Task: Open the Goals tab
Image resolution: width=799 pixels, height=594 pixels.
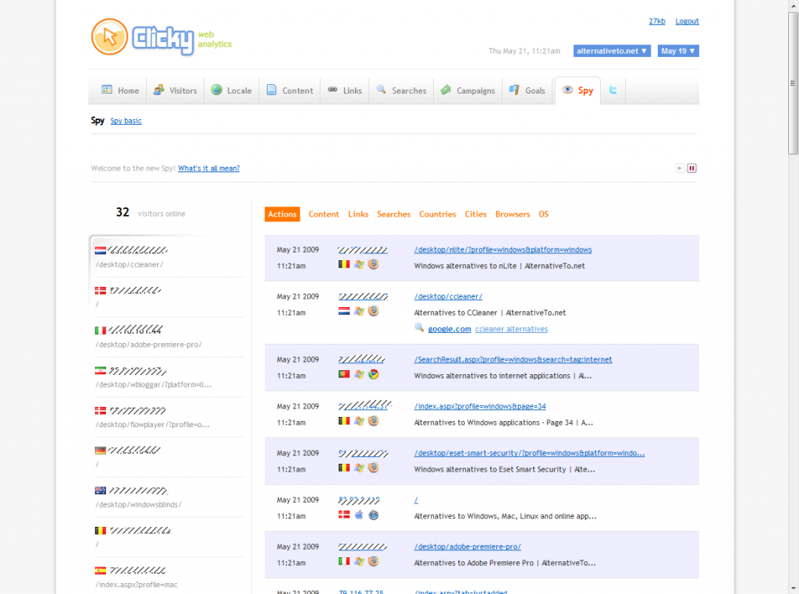Action: pos(527,90)
